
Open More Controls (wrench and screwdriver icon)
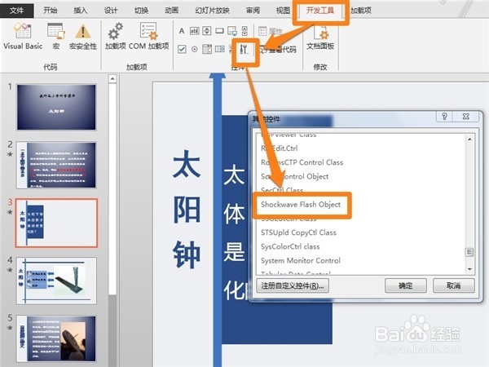coord(244,49)
